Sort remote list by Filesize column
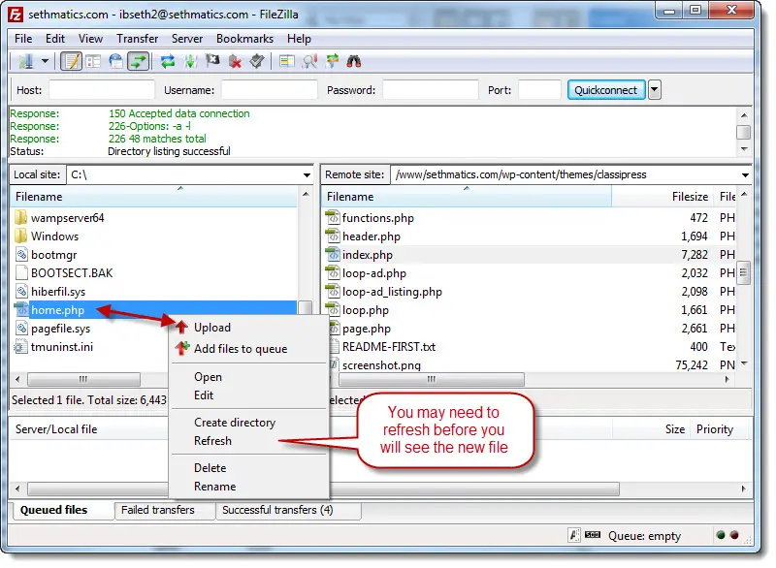The width and height of the screenshot is (776, 568). pyautogui.click(x=663, y=197)
